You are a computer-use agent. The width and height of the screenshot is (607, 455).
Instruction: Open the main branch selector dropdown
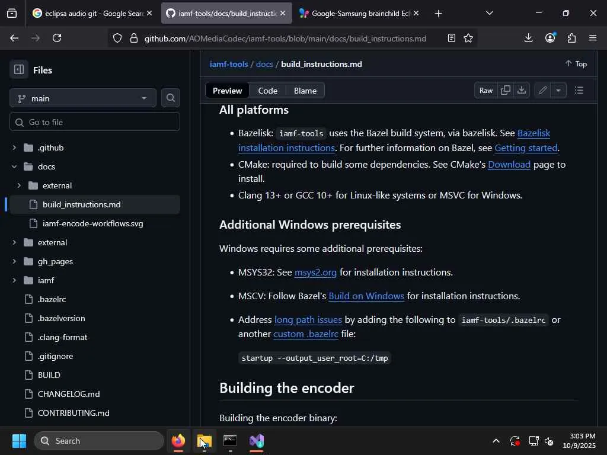point(83,98)
